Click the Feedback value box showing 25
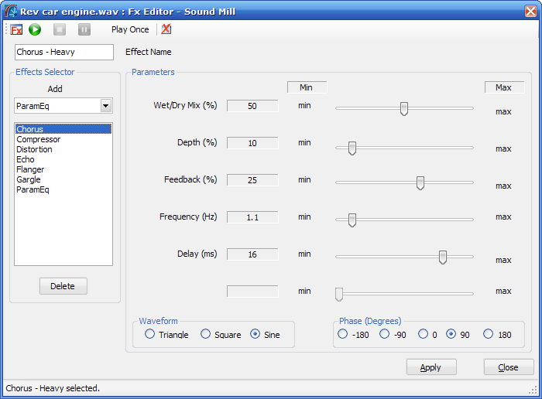The image size is (542, 399). pyautogui.click(x=252, y=180)
